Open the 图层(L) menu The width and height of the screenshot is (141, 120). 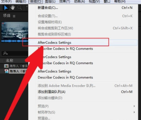[x=50, y=1]
